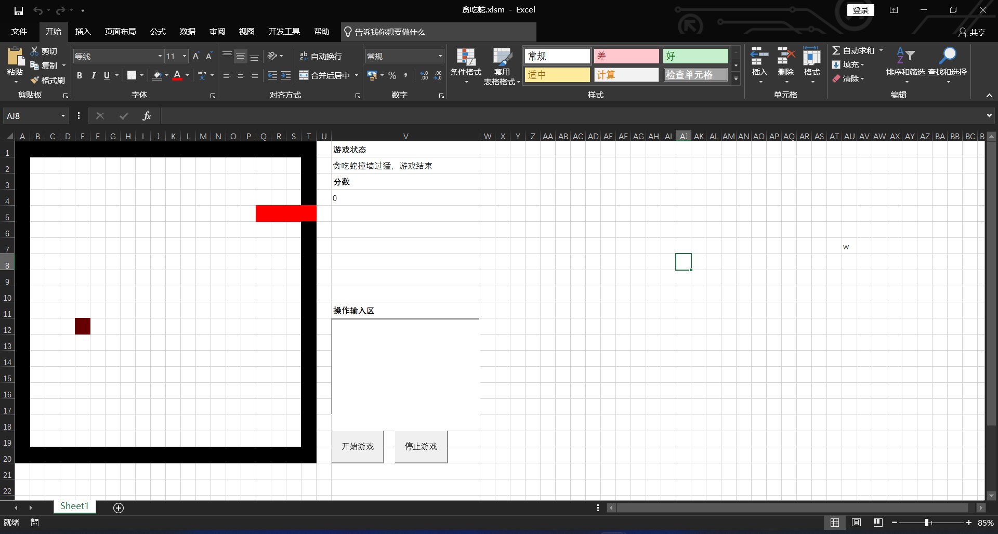Expand Merge and Center (合并后居中) options arrow
The width and height of the screenshot is (998, 534).
point(357,75)
